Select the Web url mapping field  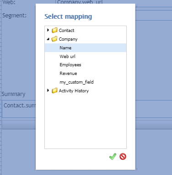[86, 56]
